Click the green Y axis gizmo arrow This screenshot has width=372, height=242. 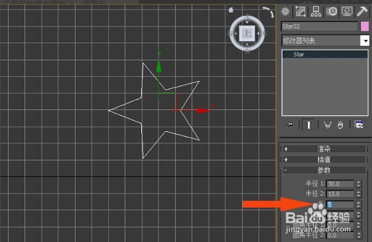158,66
